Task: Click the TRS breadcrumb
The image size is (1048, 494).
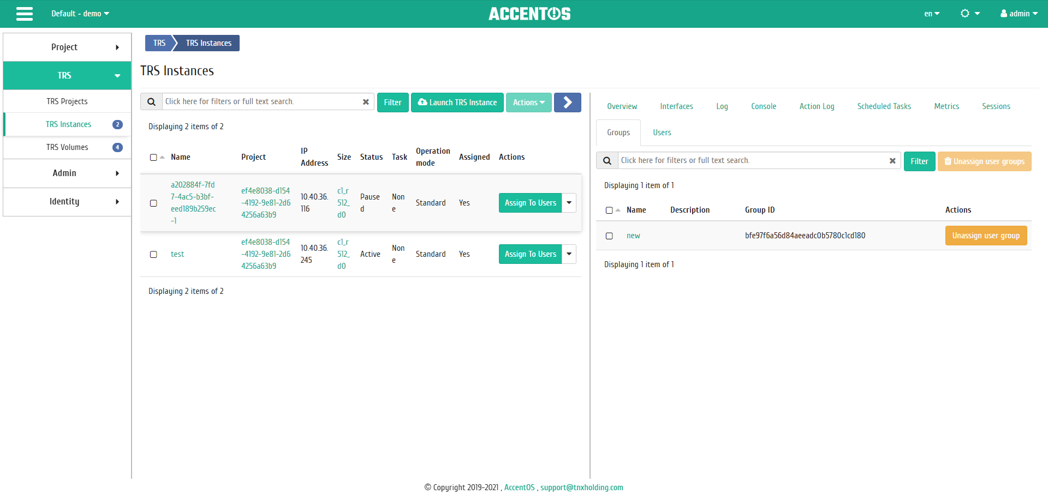Action: [x=159, y=43]
